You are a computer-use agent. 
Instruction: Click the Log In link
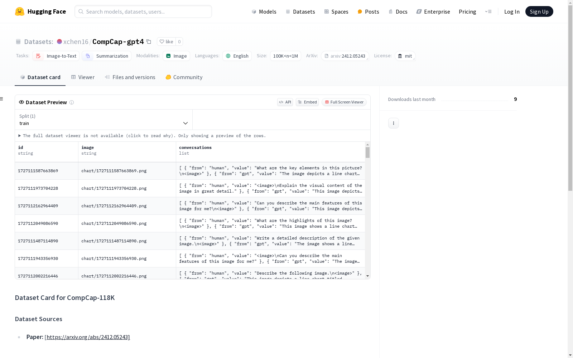click(512, 11)
